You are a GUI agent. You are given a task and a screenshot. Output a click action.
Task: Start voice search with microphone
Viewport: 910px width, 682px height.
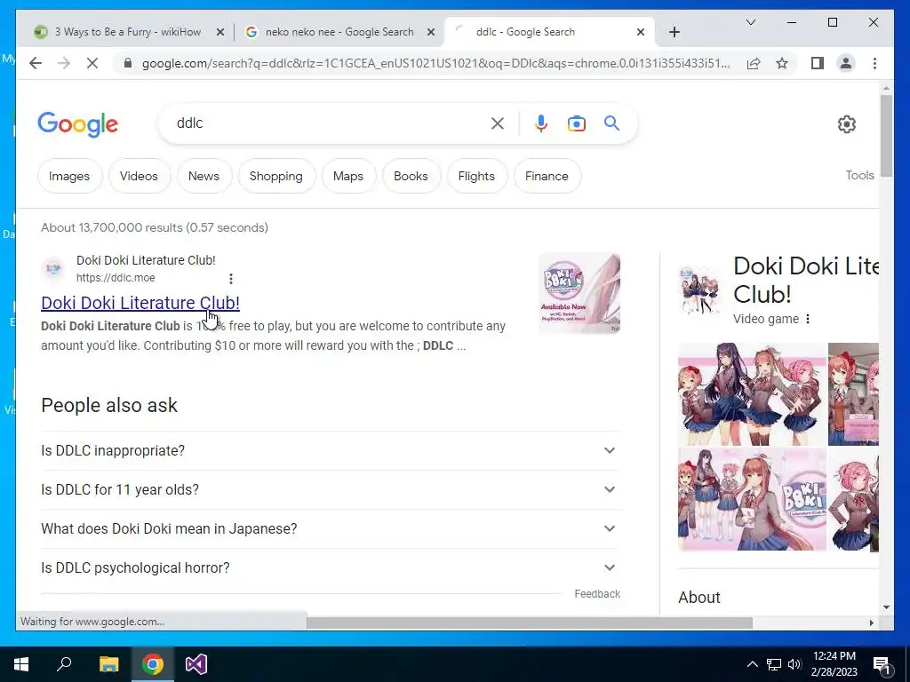pos(541,123)
